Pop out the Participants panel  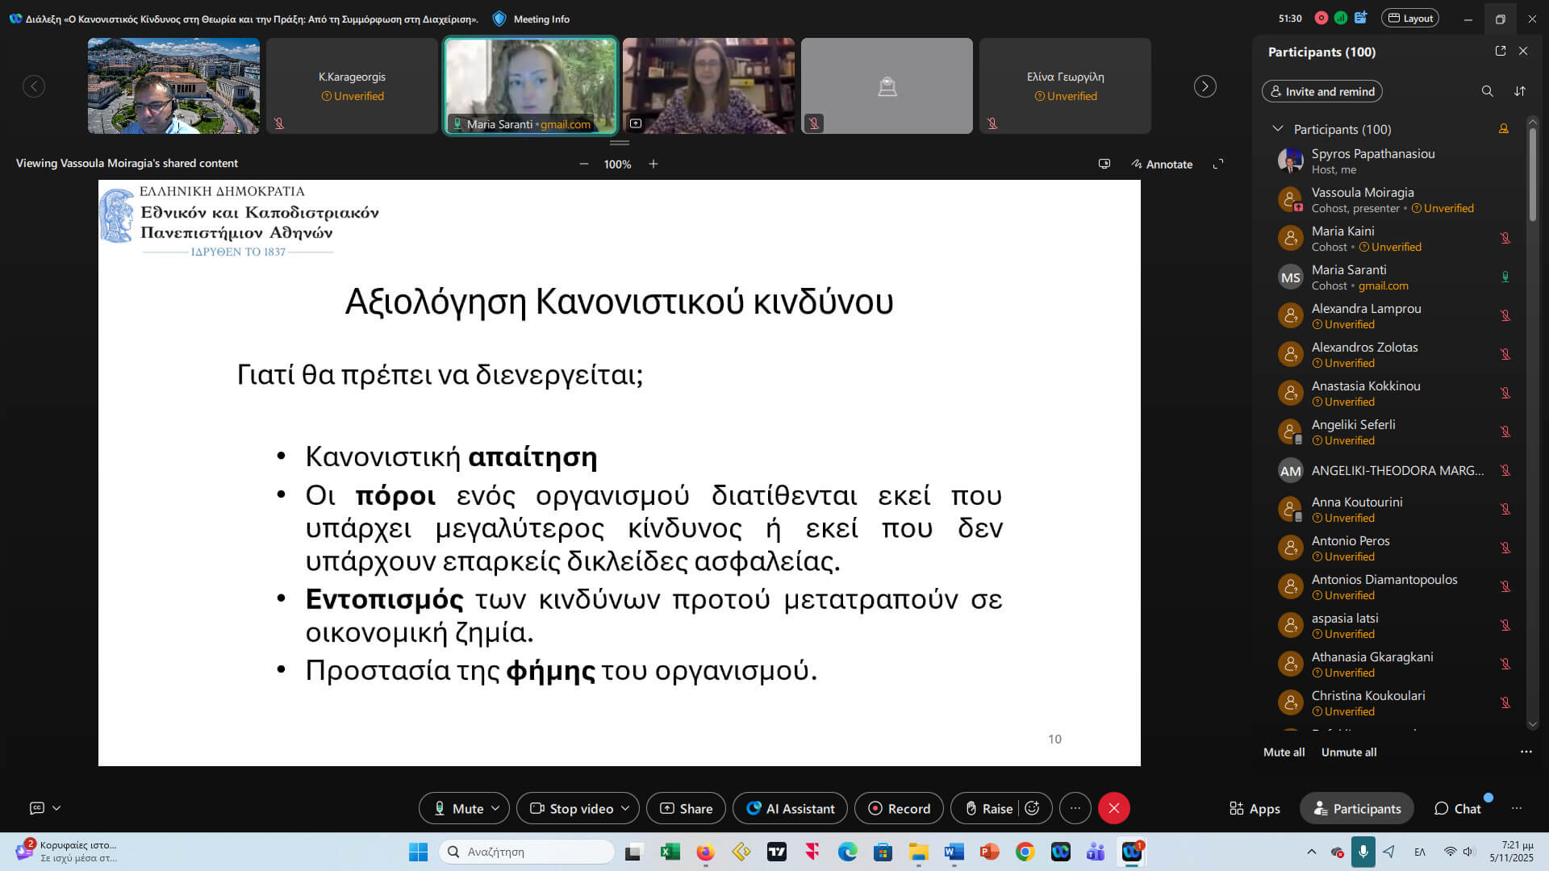click(1501, 51)
